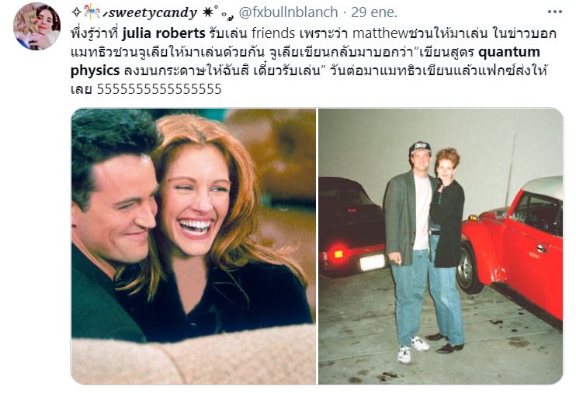Open the @fxbullnblanch handle link
The image size is (576, 393).
288,12
